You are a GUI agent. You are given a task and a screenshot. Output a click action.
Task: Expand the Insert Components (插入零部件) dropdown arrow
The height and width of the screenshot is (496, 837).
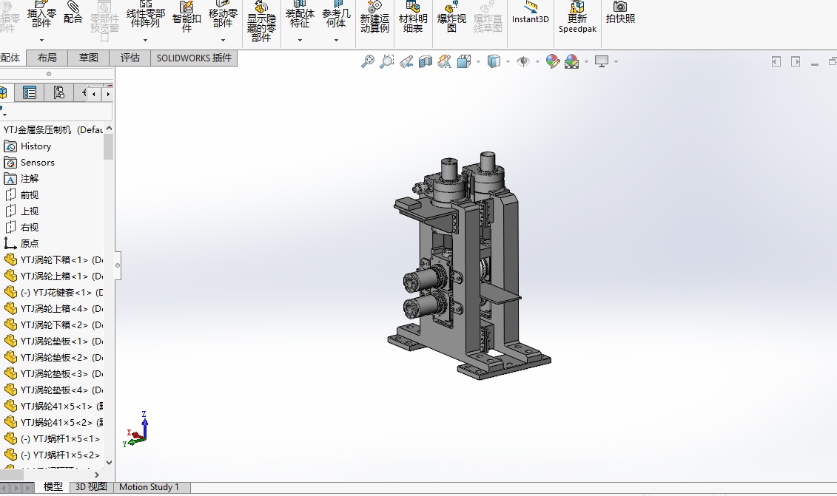pos(41,40)
